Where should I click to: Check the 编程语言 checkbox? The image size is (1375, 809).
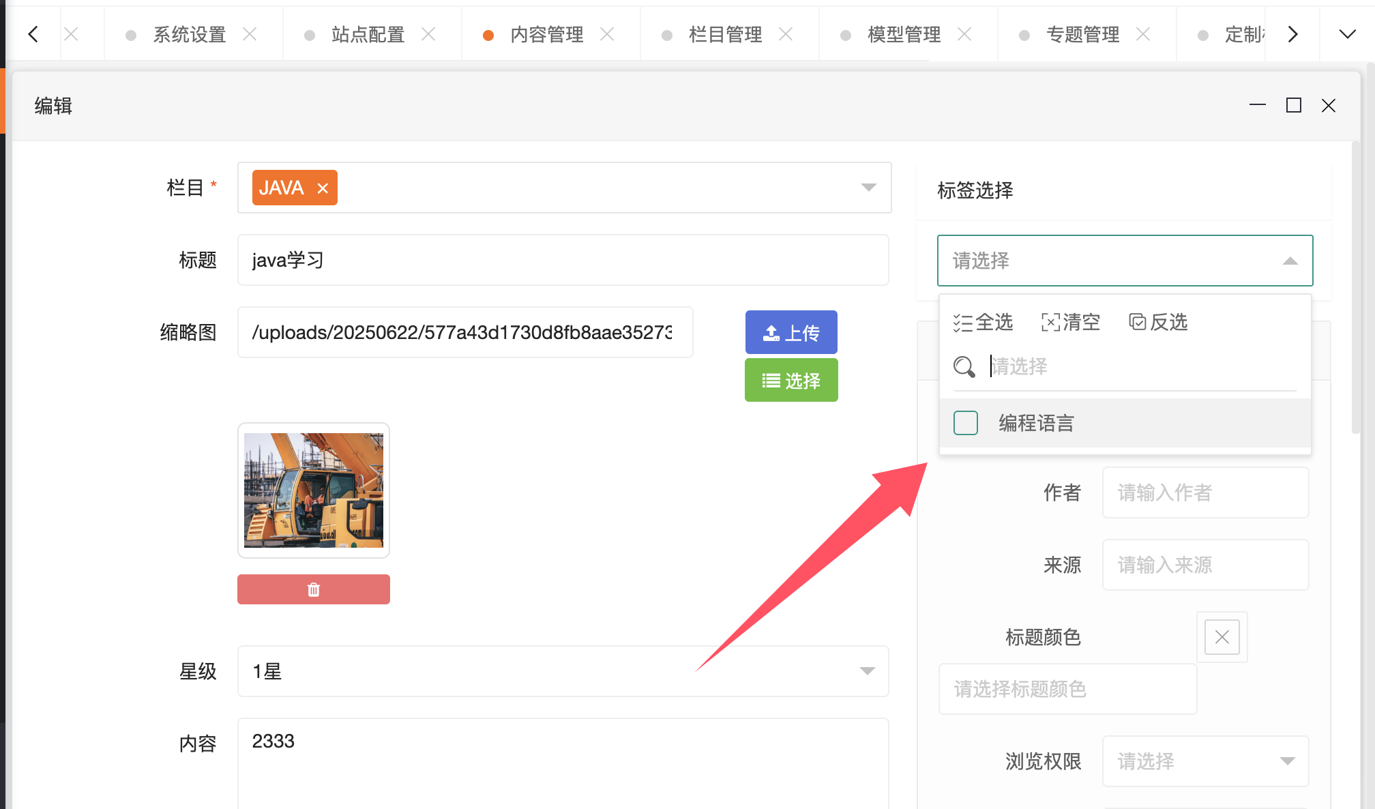click(966, 423)
